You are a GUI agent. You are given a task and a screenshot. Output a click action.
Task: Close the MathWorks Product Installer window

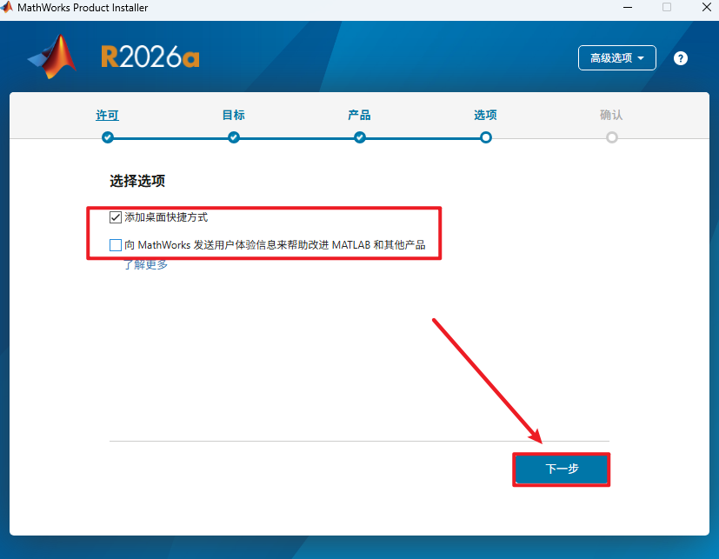tap(707, 7)
